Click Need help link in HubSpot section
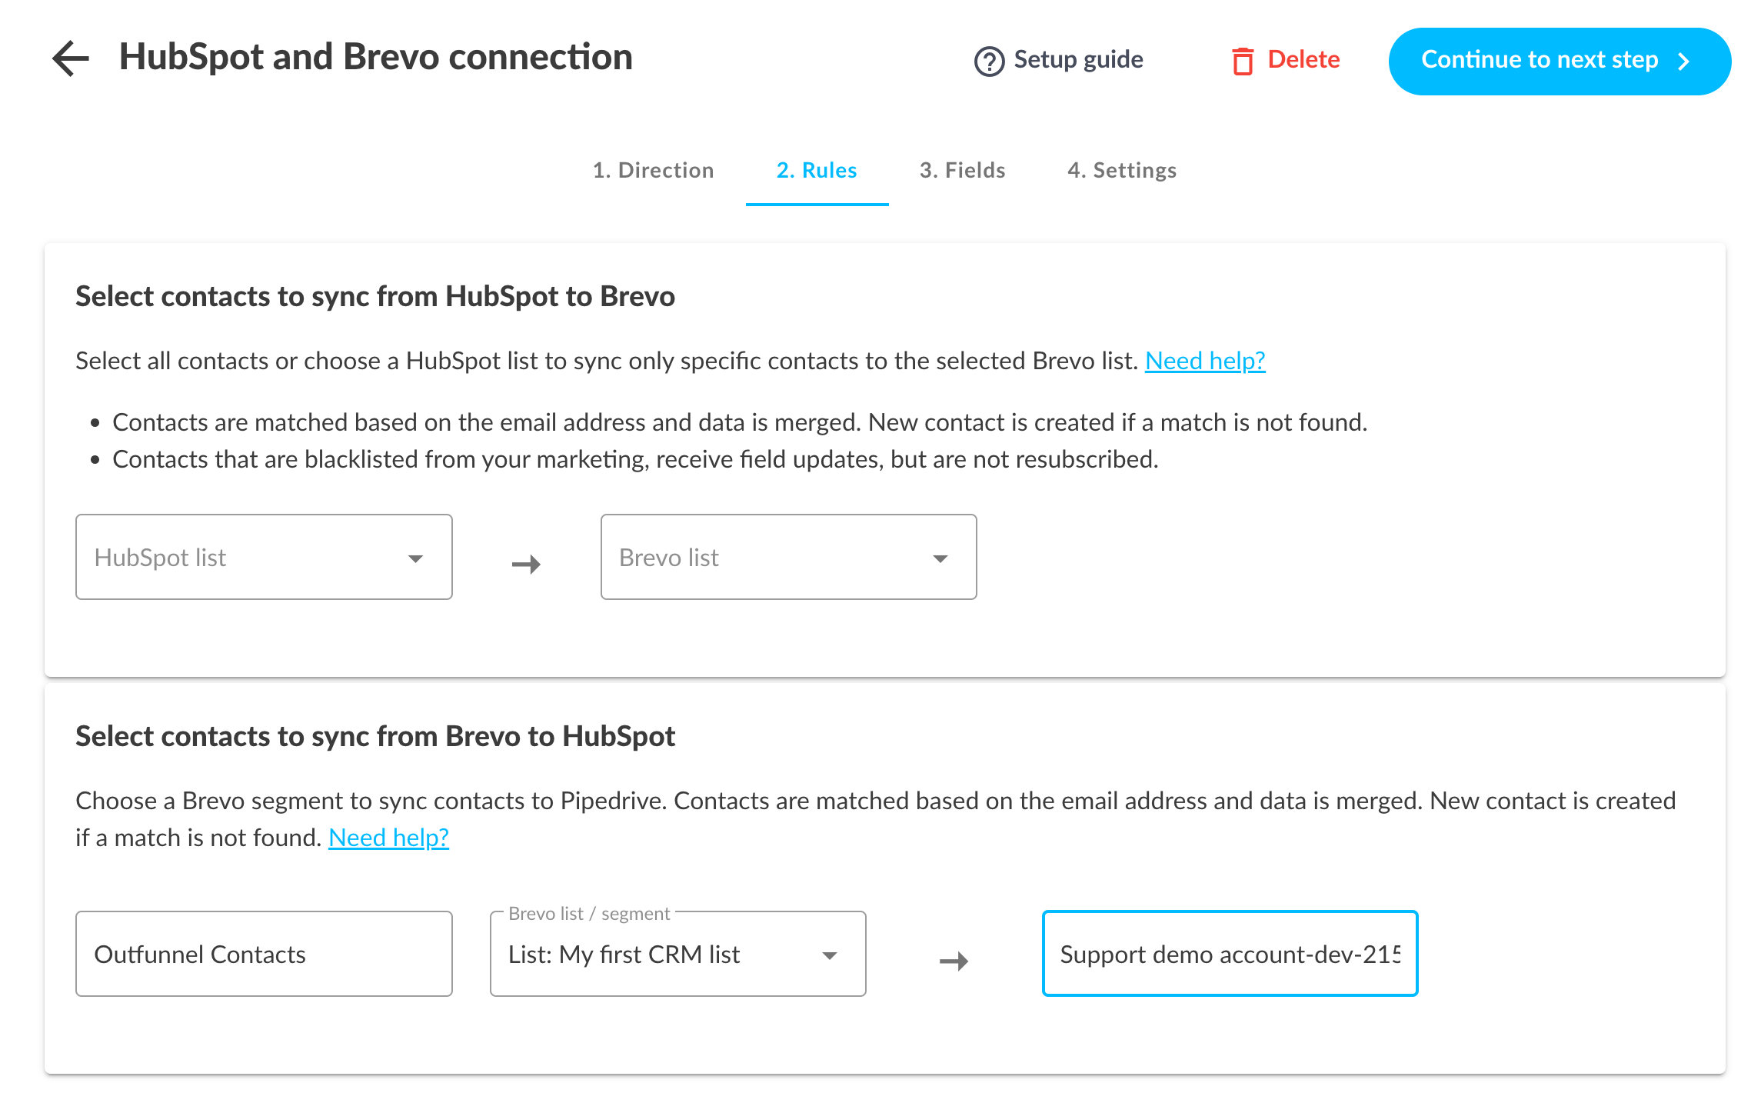Viewport: 1761px width, 1103px height. pyautogui.click(x=1205, y=361)
